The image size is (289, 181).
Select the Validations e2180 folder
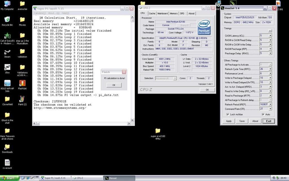pyautogui.click(x=22, y=67)
